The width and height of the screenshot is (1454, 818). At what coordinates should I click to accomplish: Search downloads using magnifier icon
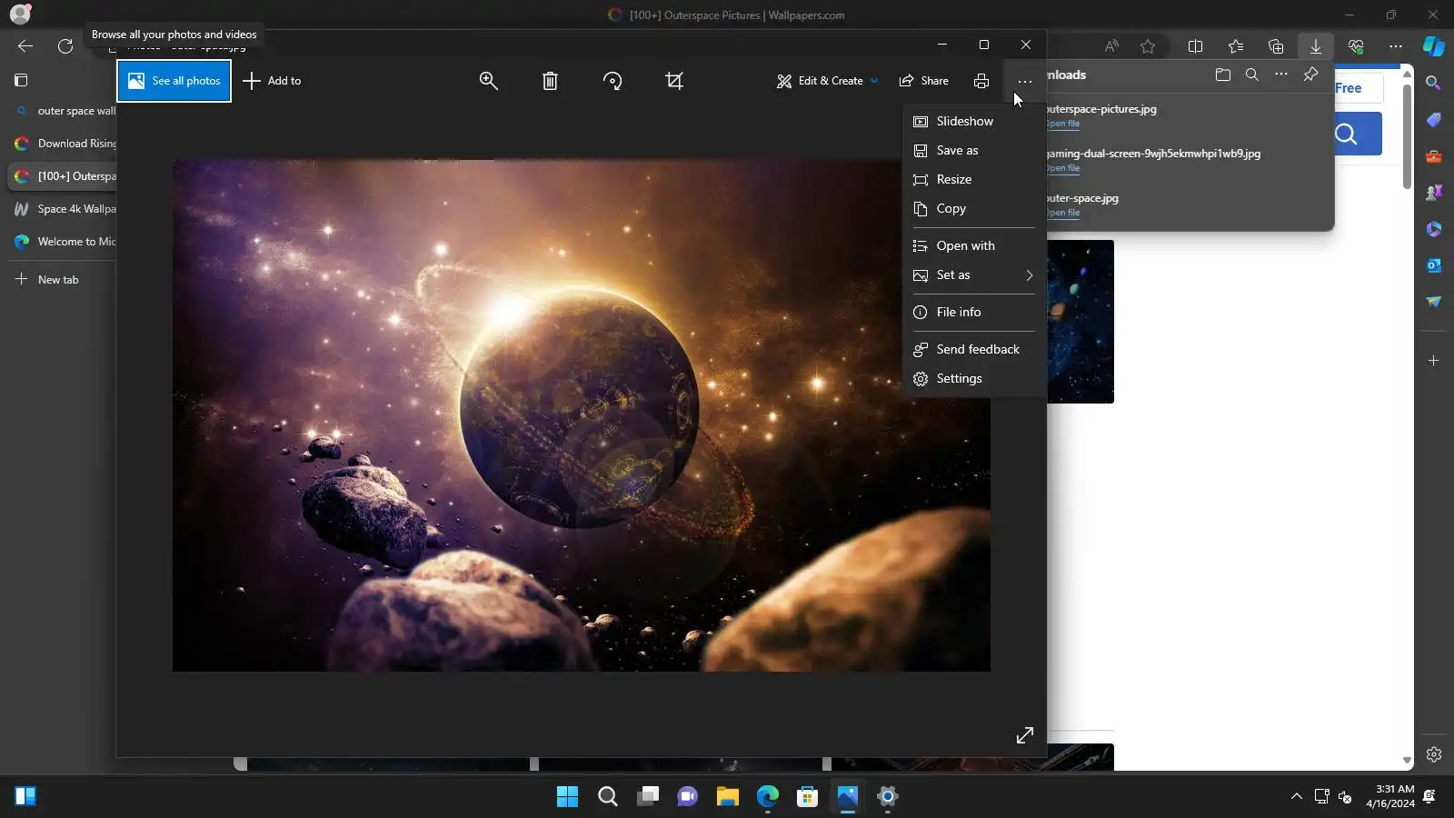click(1252, 75)
